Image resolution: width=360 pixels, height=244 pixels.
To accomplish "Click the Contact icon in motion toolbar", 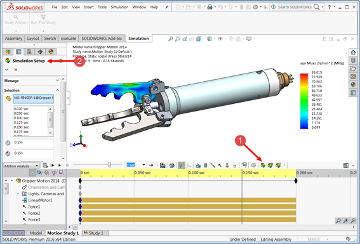I will [x=227, y=165].
